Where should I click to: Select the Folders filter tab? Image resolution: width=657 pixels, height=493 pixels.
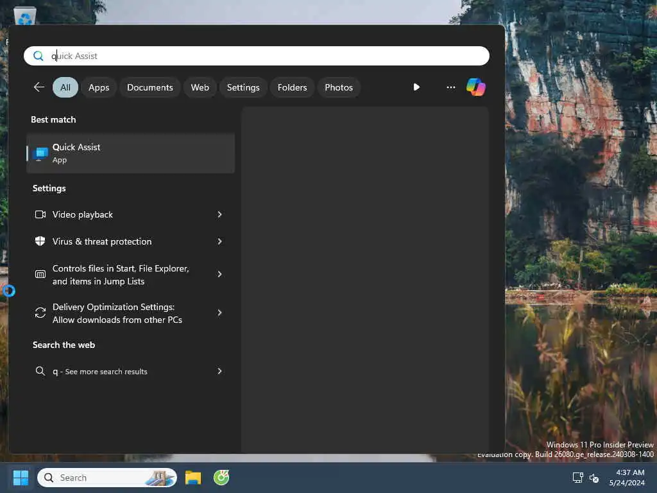(x=292, y=87)
